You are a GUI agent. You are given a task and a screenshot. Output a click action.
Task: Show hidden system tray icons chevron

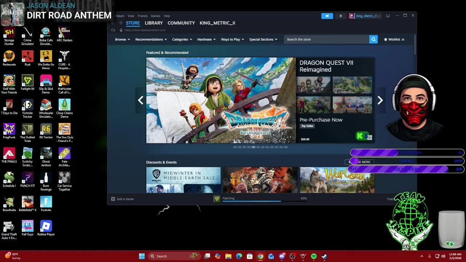422,256
